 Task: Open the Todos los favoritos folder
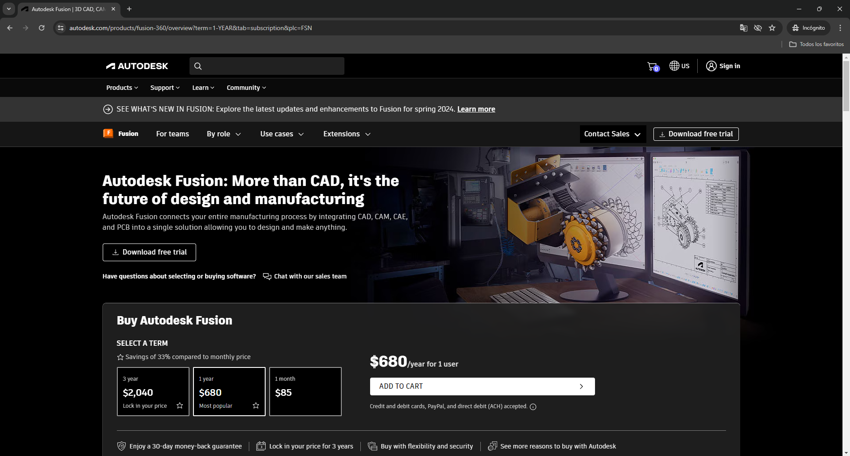pos(817,44)
